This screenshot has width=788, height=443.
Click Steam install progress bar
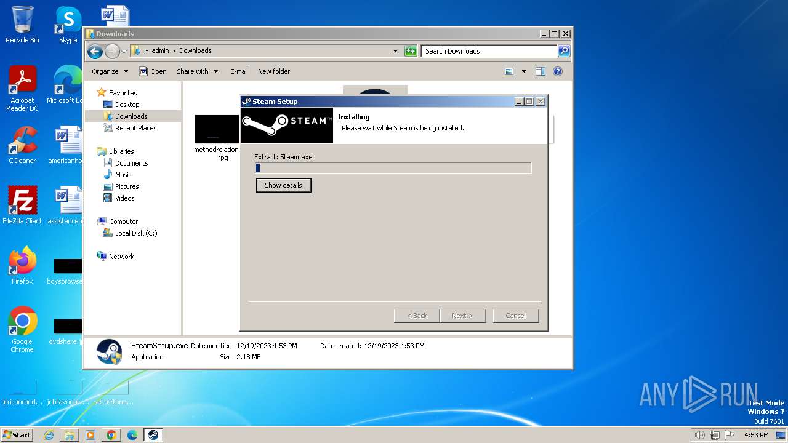click(x=393, y=168)
